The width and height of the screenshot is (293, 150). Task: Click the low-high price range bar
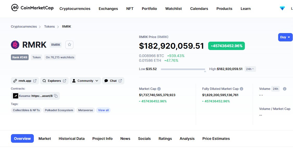tap(183, 69)
